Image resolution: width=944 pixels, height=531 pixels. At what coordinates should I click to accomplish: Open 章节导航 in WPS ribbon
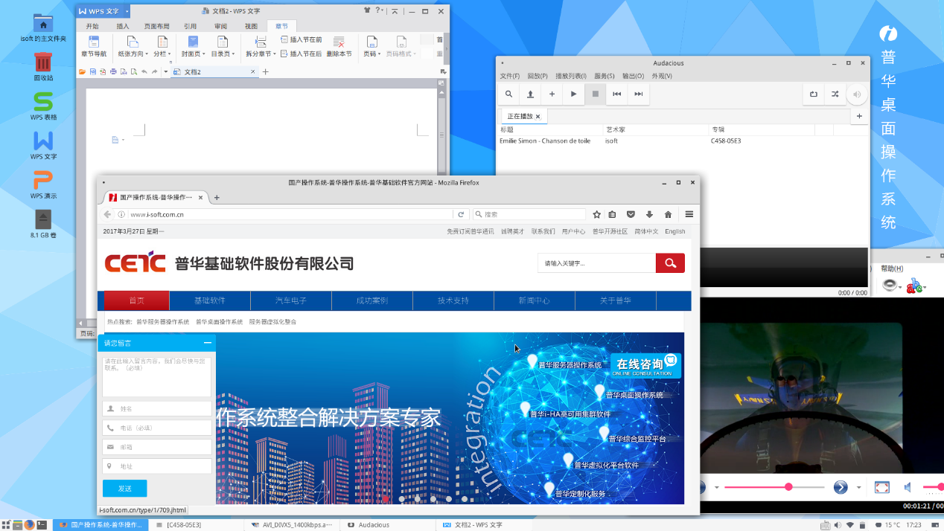click(x=94, y=46)
